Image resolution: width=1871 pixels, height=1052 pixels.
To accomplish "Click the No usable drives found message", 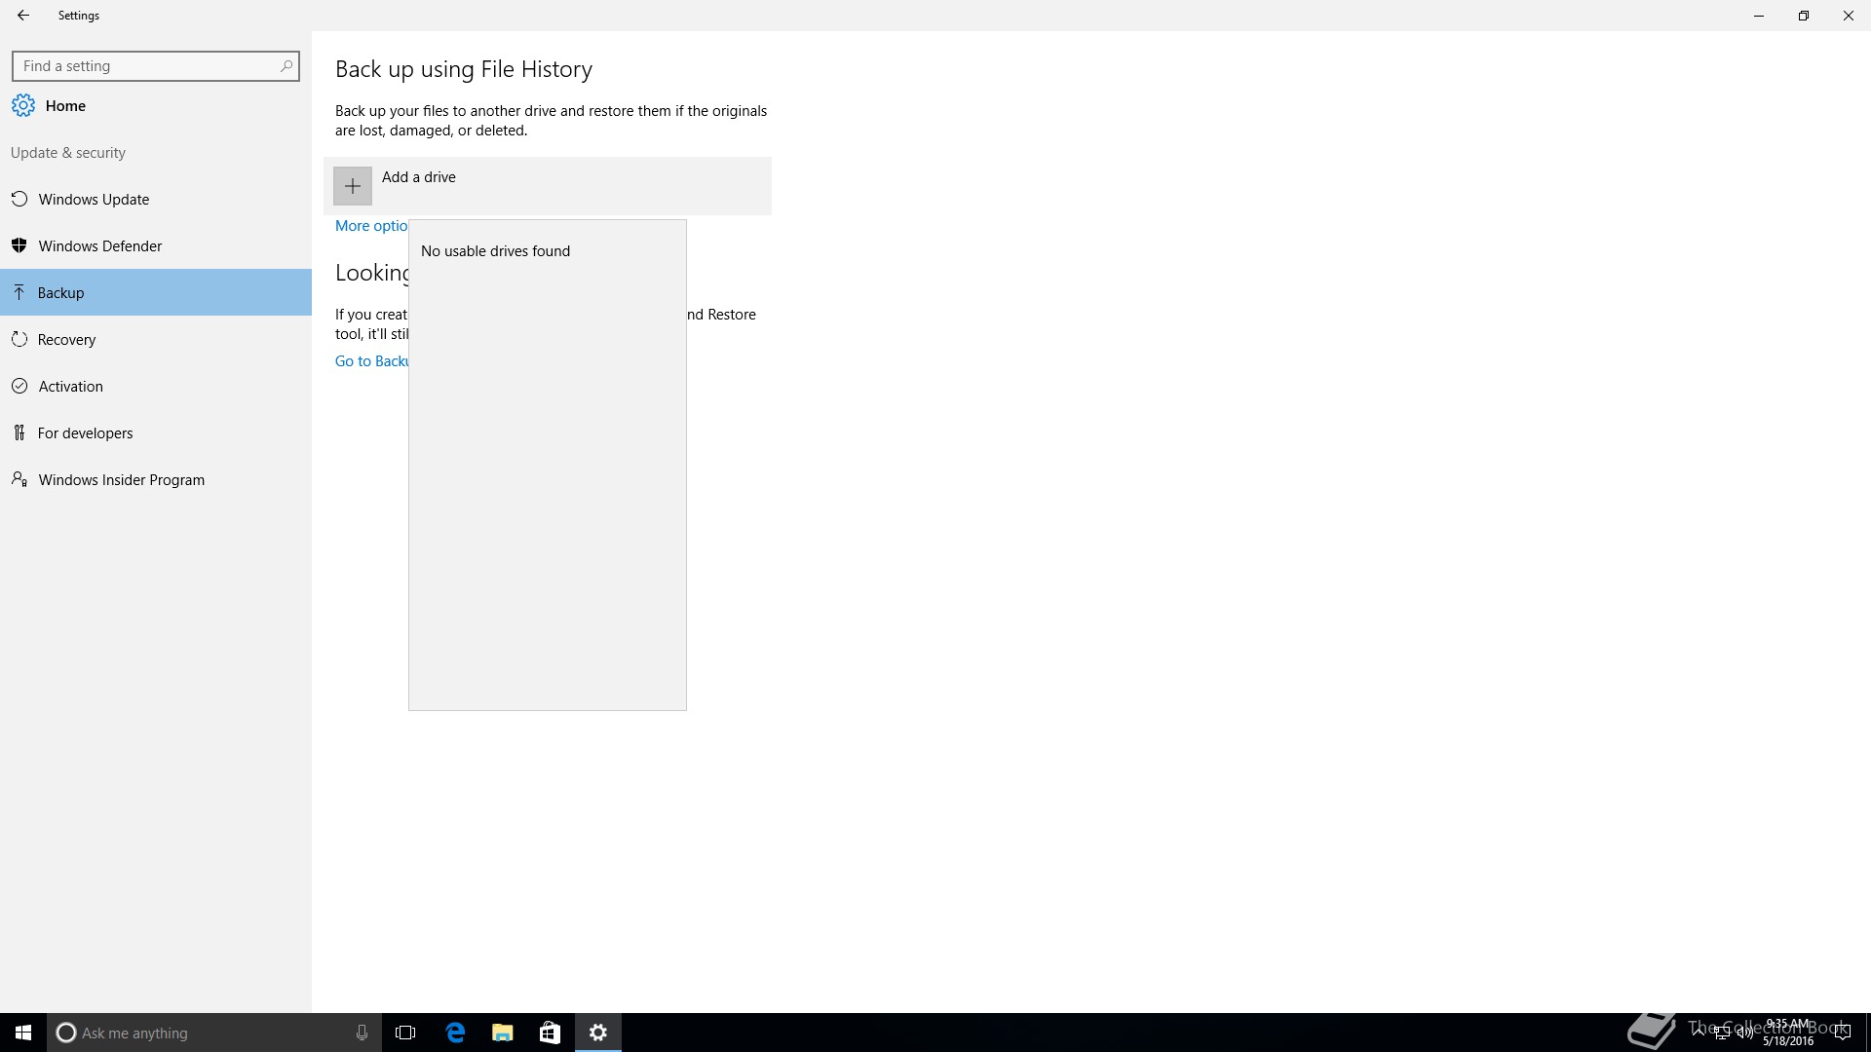I will pyautogui.click(x=495, y=251).
